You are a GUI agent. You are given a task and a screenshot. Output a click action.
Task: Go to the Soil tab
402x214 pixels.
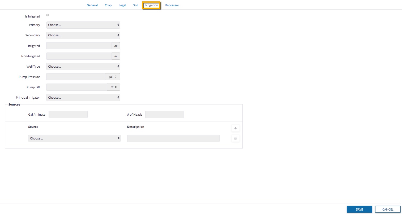tap(136, 5)
